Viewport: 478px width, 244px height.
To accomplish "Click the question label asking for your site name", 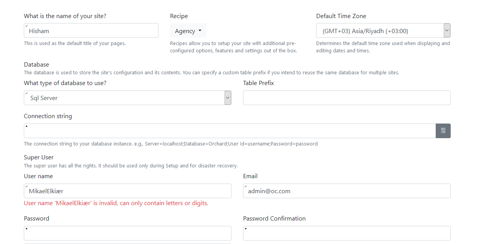I will tap(65, 16).
